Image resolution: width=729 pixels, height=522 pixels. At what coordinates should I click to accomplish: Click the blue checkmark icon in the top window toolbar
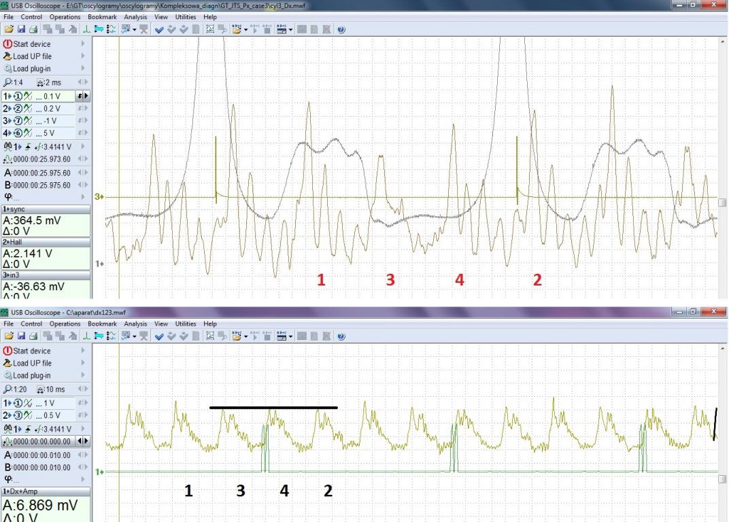click(158, 30)
